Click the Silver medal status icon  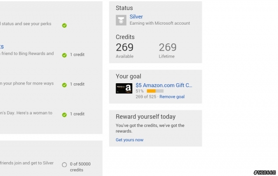point(121,20)
